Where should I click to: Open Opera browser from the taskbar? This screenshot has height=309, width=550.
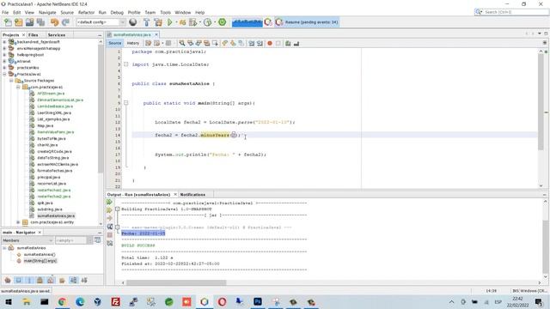[x=222, y=301]
